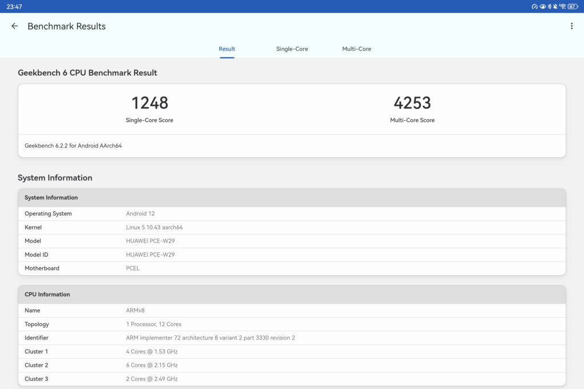Tap the Bluetooth status icon
Image resolution: width=584 pixels, height=389 pixels.
click(x=549, y=6)
